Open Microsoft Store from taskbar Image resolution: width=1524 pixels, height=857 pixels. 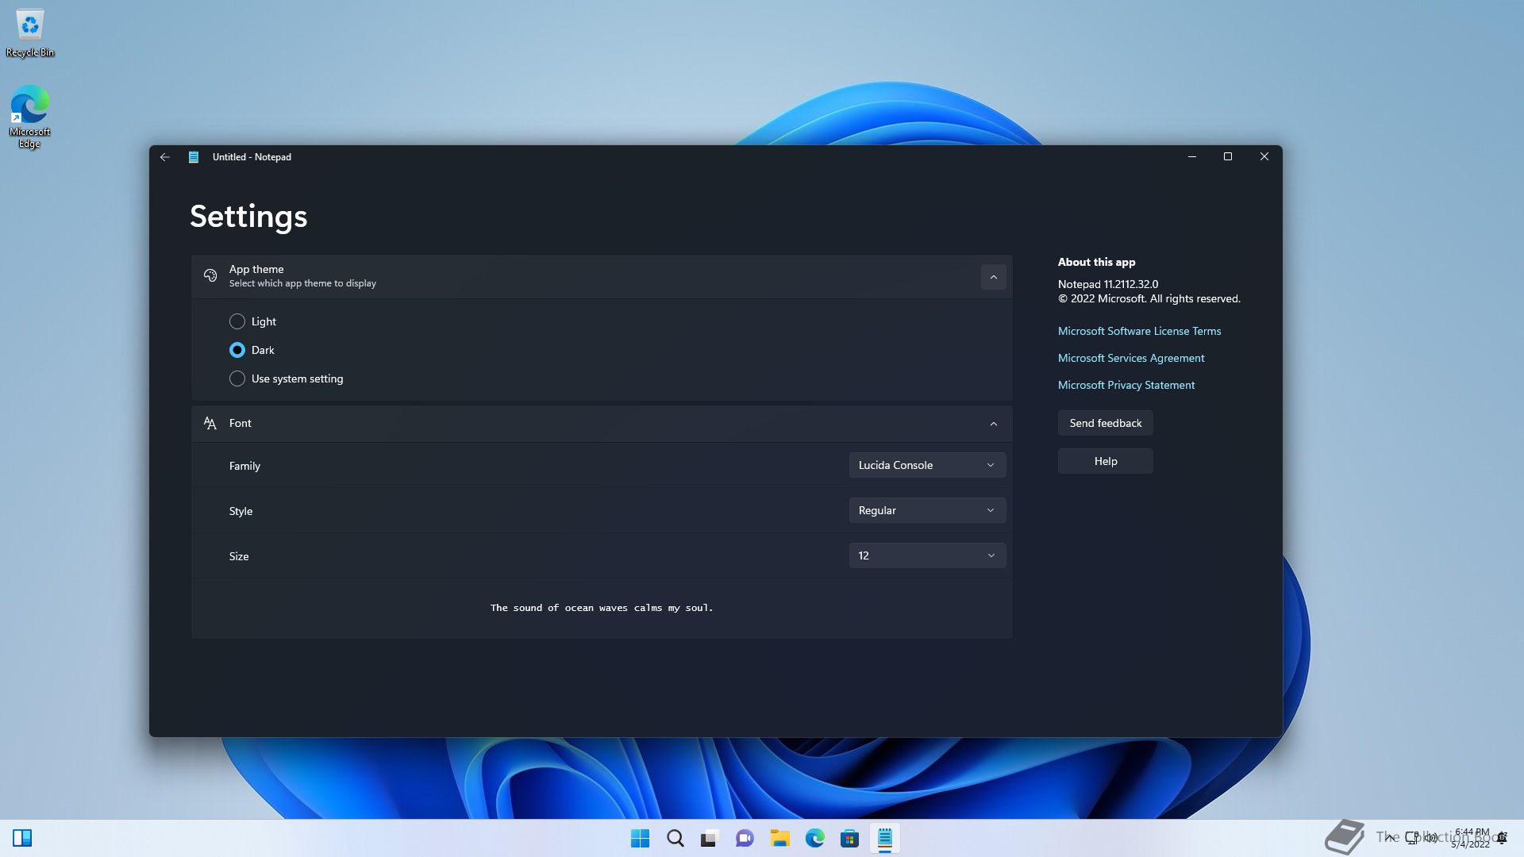pyautogui.click(x=849, y=838)
